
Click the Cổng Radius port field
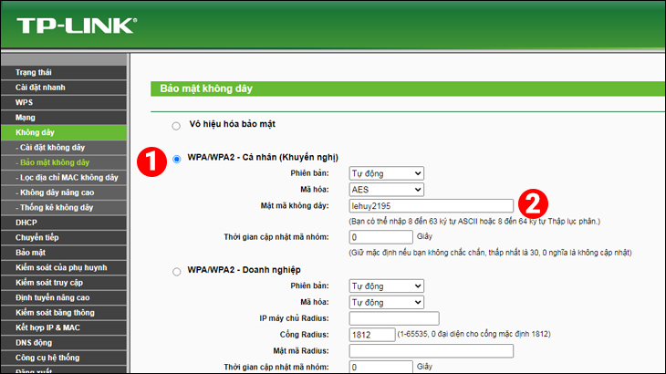tap(372, 335)
